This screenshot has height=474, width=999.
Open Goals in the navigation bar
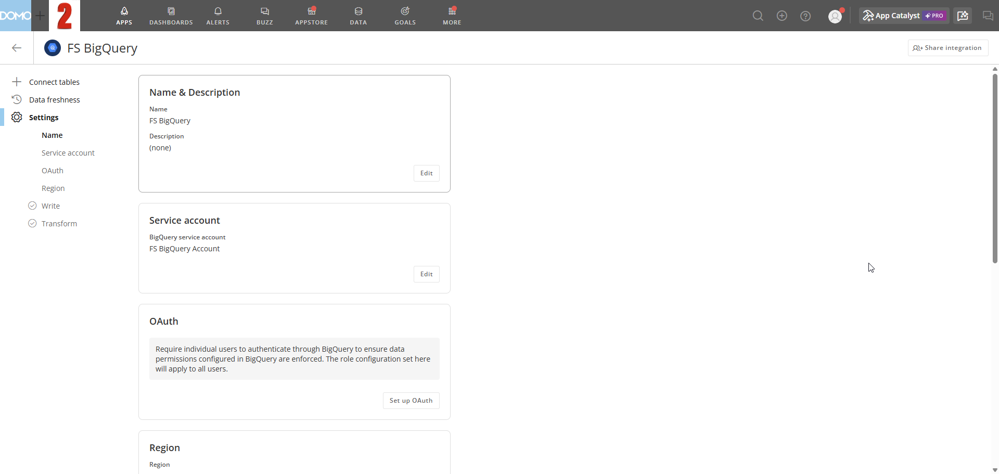point(405,16)
